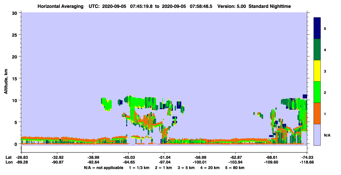Viewport: 341px width, 175px height.
Task: Click latitude value -62.87
Action: [x=236, y=157]
